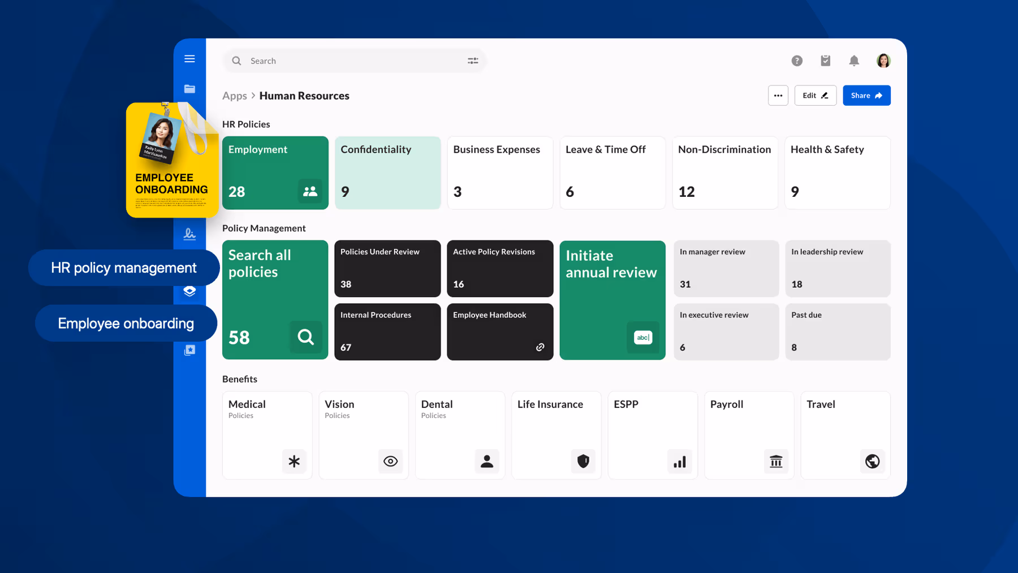Focus the Search input field

(x=355, y=61)
